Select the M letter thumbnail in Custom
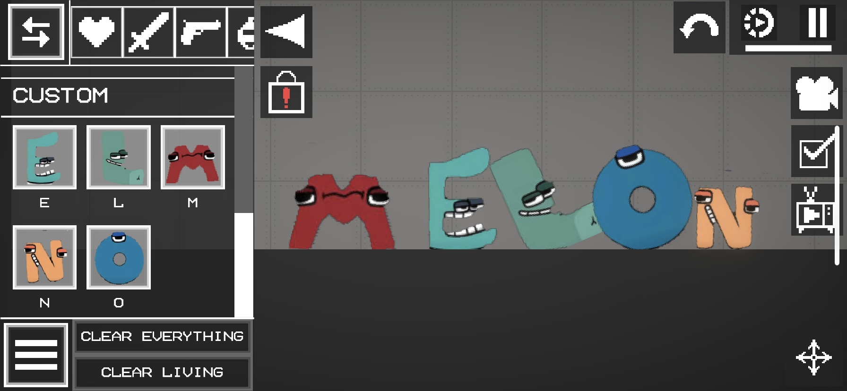 193,157
